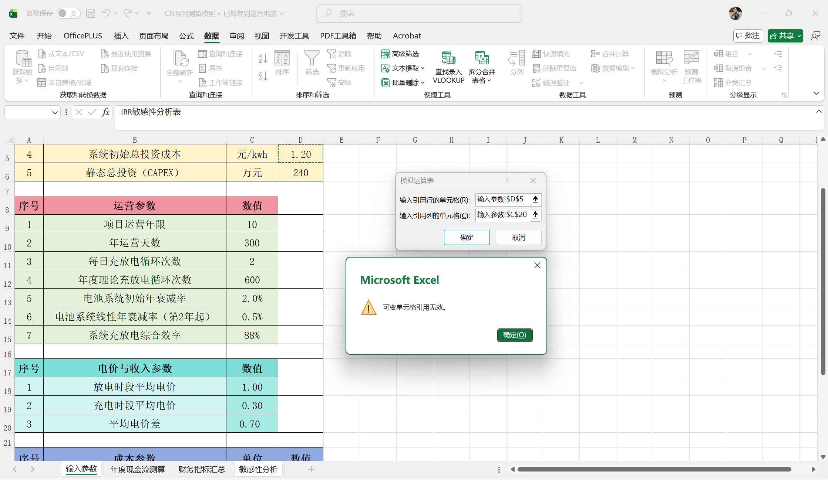Click the help question mark in 模拟运算表 dialog
The width and height of the screenshot is (828, 480).
(507, 180)
